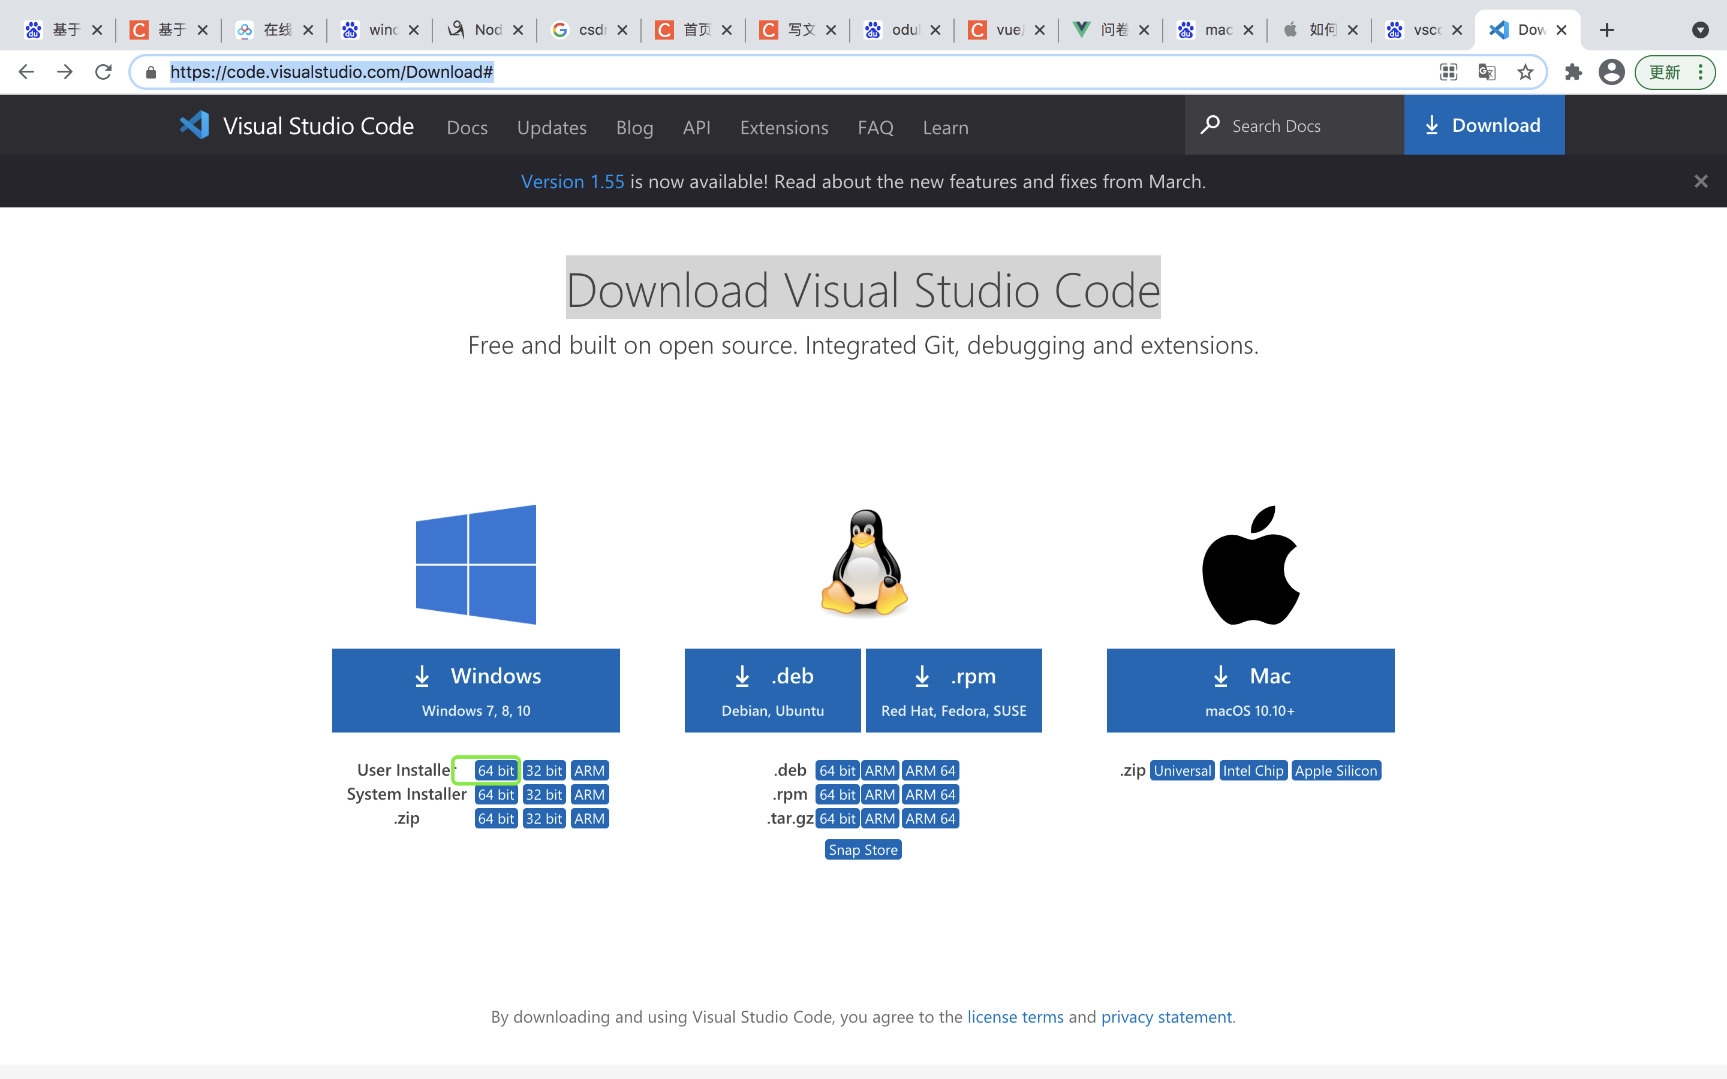Click the Mac macOS 10.10+ button
Image resolution: width=1727 pixels, height=1079 pixels.
point(1250,690)
